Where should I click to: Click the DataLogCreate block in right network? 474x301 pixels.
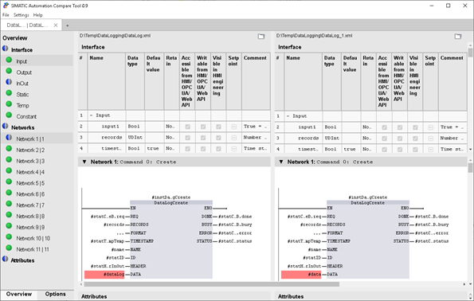point(368,239)
